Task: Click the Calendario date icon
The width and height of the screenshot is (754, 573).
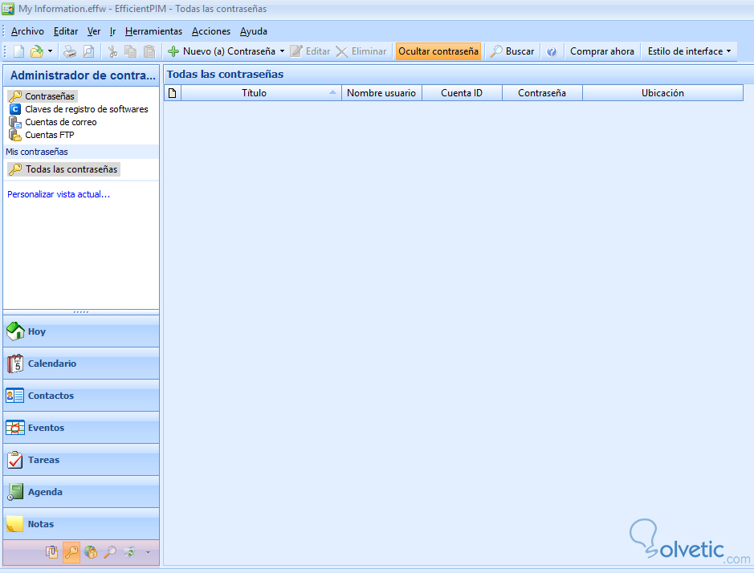Action: point(15,364)
